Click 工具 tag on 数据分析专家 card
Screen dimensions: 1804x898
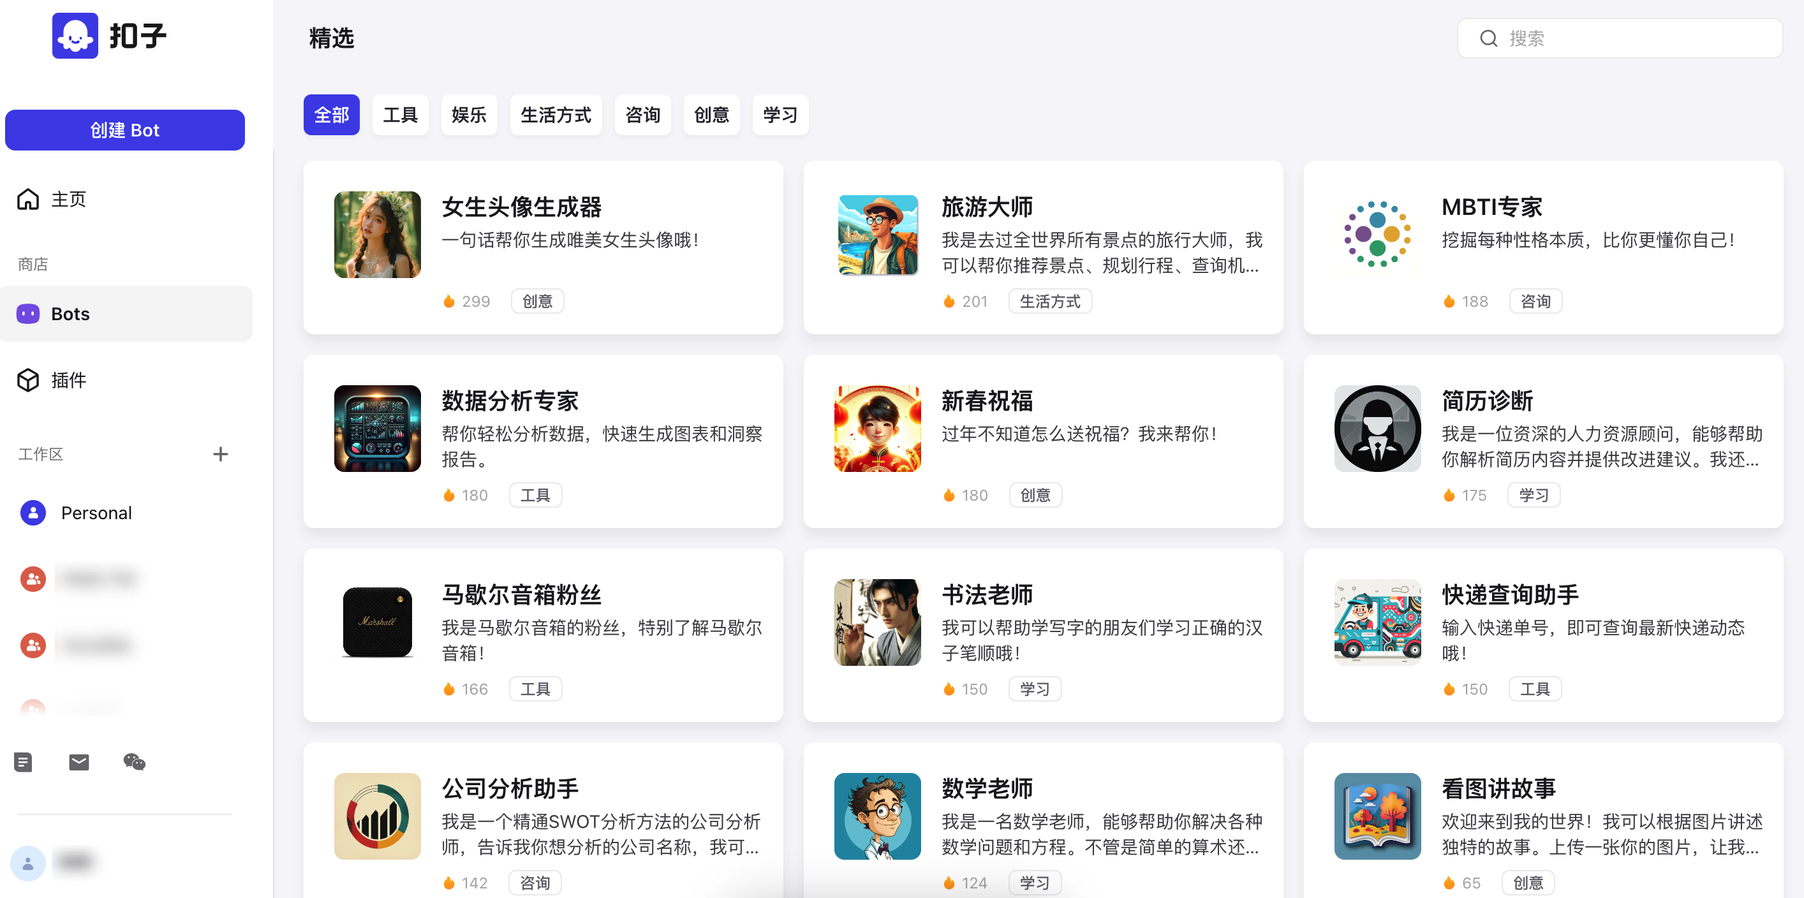coord(535,496)
